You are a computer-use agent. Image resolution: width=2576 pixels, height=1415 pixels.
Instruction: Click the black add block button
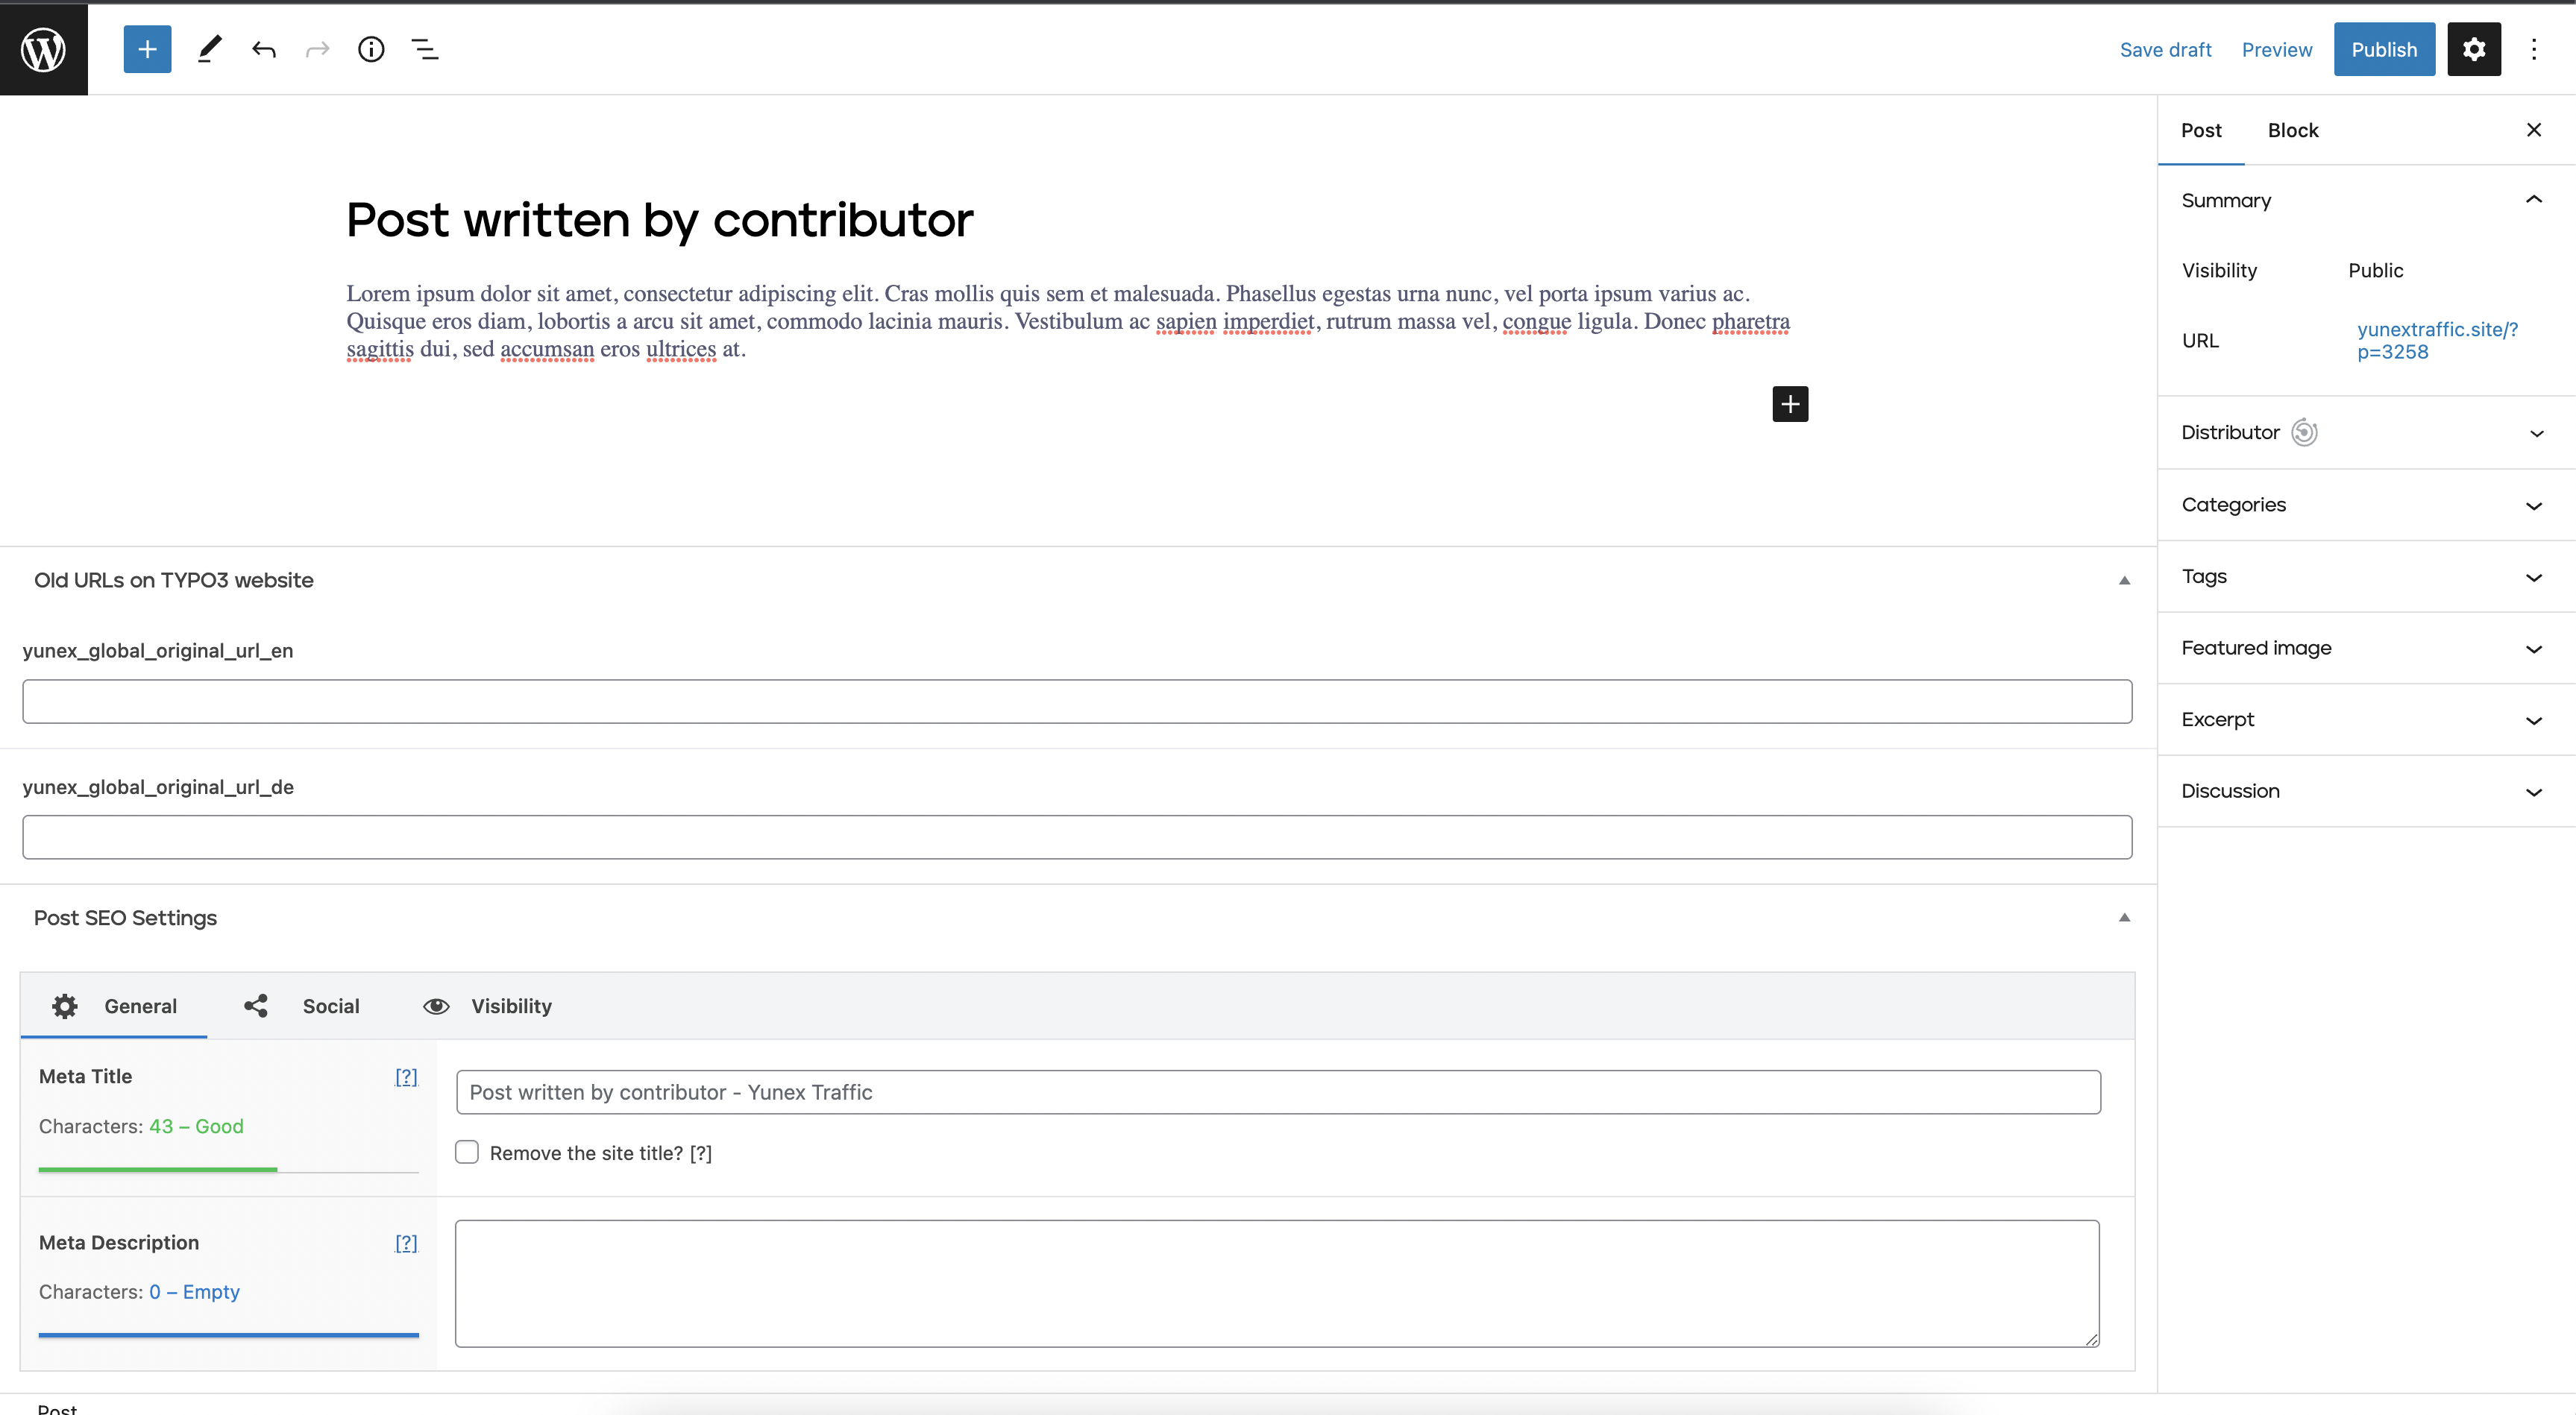(1789, 404)
